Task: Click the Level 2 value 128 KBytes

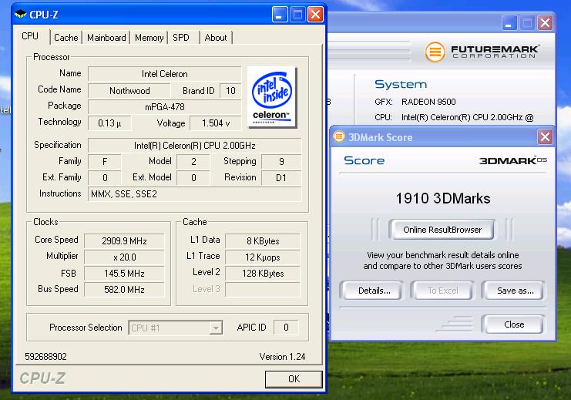Action: 263,274
